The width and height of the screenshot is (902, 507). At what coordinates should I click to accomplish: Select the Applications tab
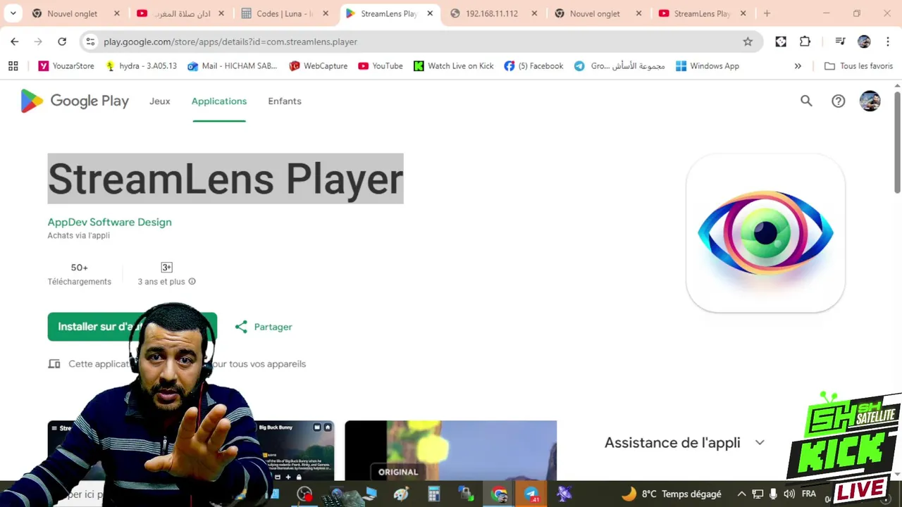point(219,101)
